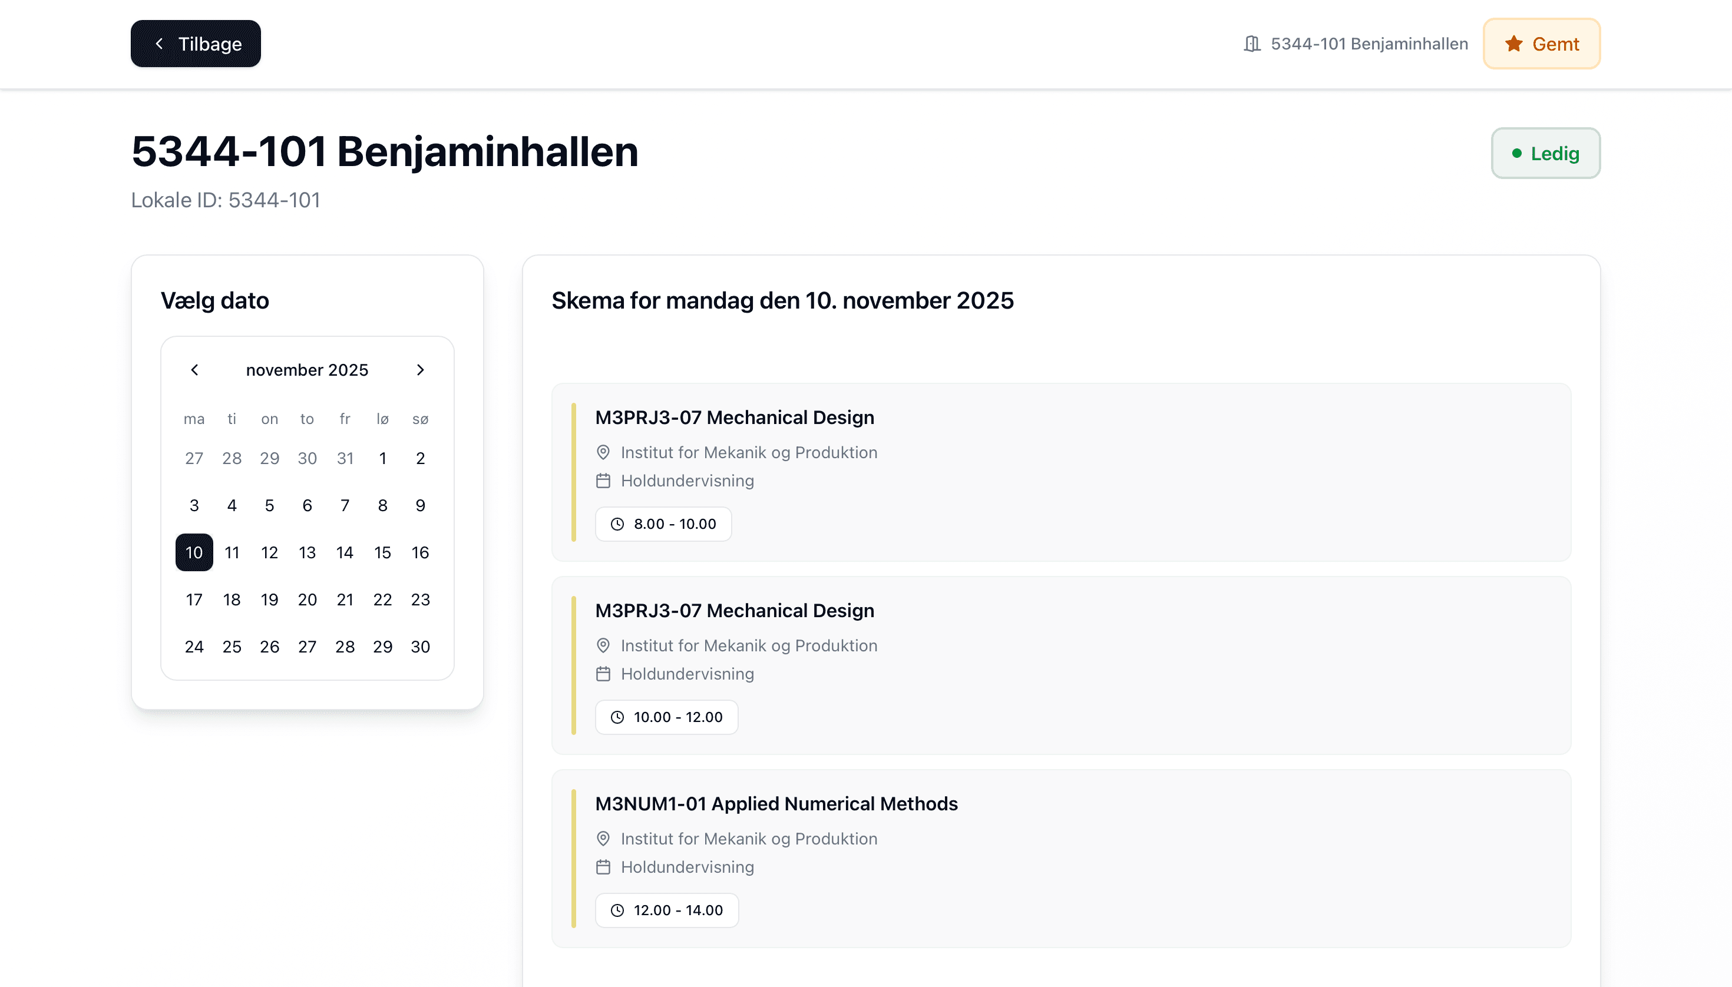
Task: Click the Ledig availability badge
Action: [x=1545, y=153]
